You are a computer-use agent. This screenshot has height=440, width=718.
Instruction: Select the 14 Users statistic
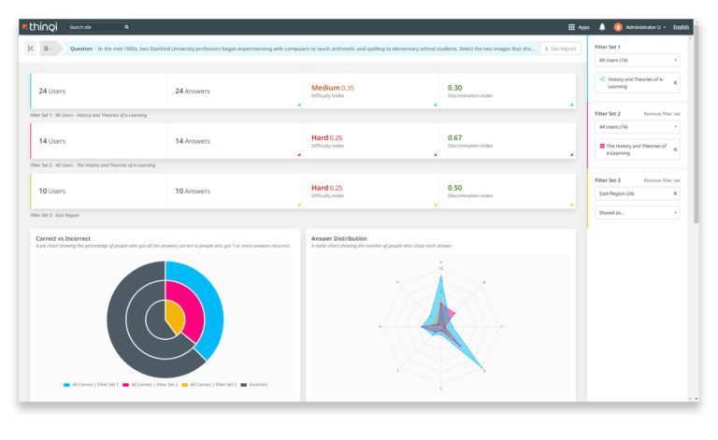click(51, 141)
